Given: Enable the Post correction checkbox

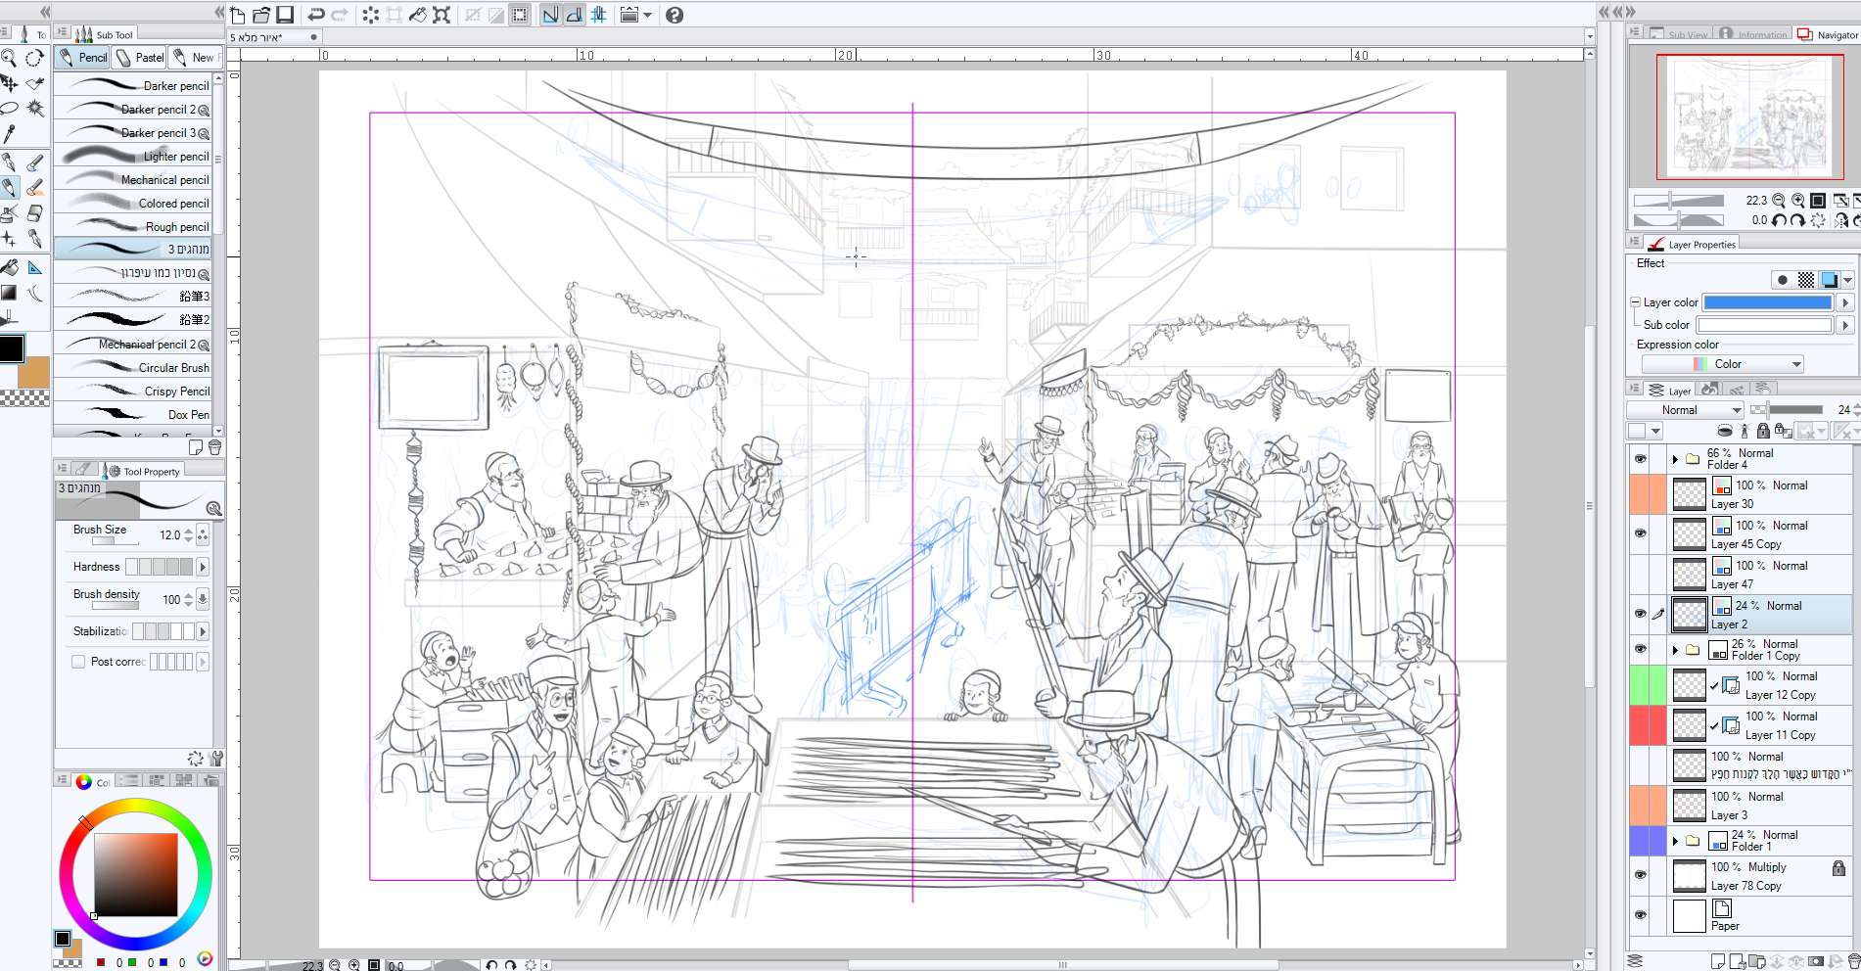Looking at the screenshot, I should click(x=78, y=662).
